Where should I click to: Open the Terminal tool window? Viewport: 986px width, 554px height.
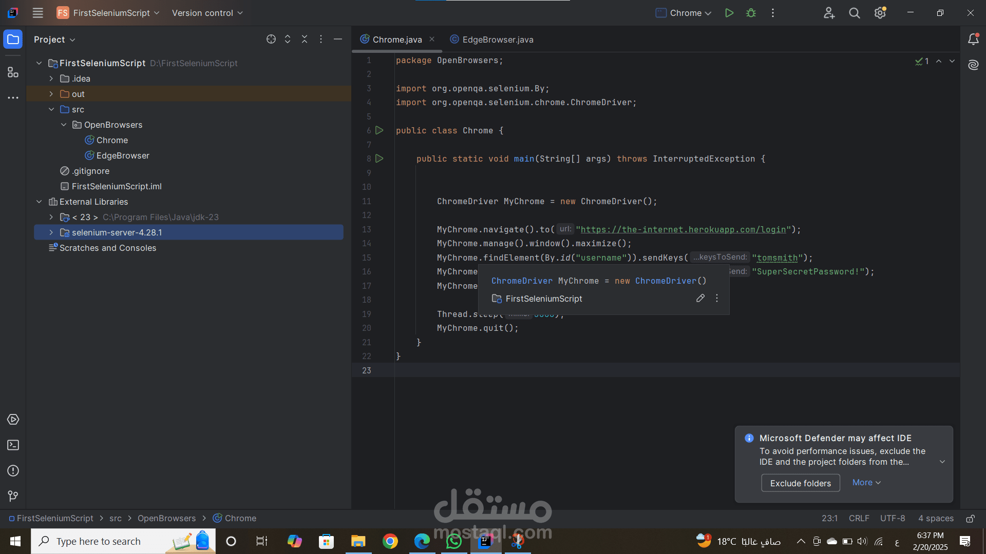pyautogui.click(x=13, y=445)
